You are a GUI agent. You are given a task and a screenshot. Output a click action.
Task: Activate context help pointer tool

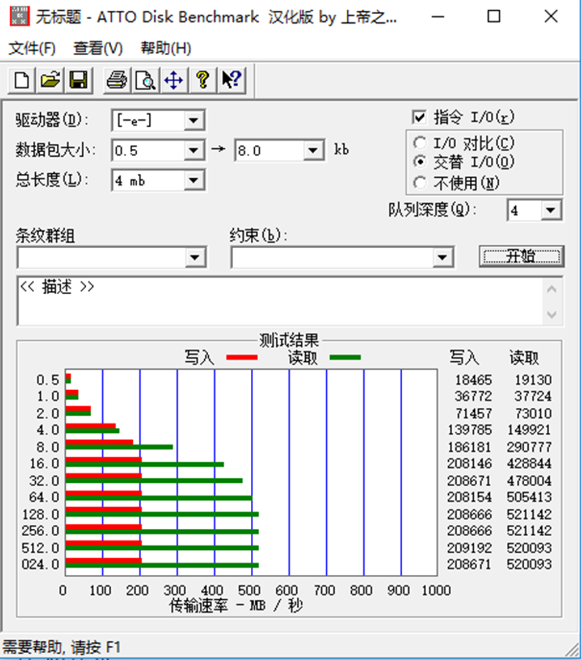click(230, 81)
